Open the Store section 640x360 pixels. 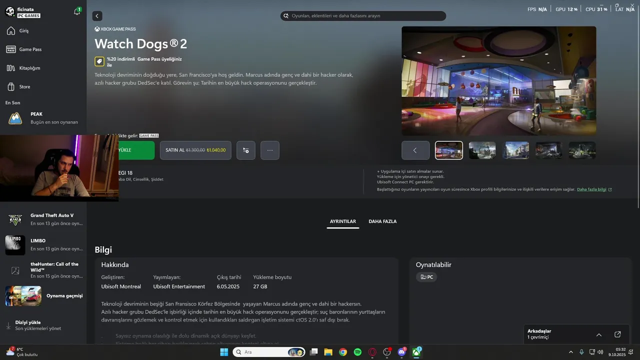(x=43, y=86)
